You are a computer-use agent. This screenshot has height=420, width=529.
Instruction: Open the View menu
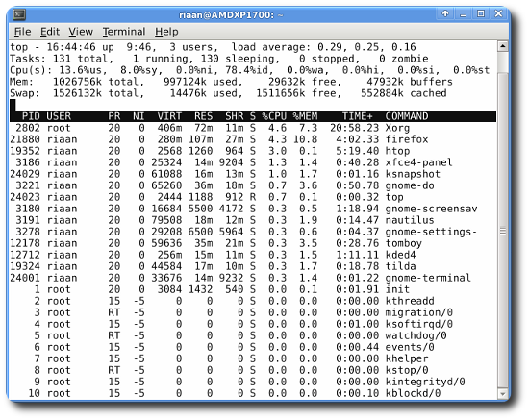(x=81, y=32)
